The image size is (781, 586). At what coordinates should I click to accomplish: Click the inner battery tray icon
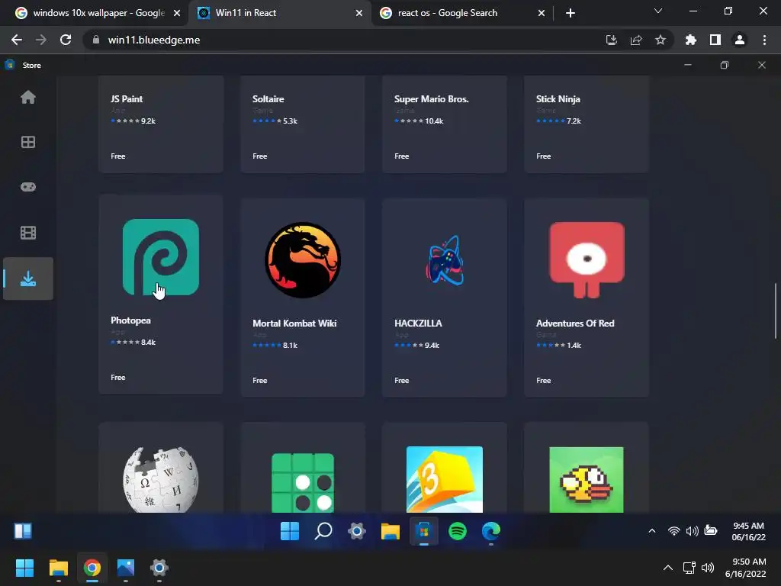pos(711,531)
